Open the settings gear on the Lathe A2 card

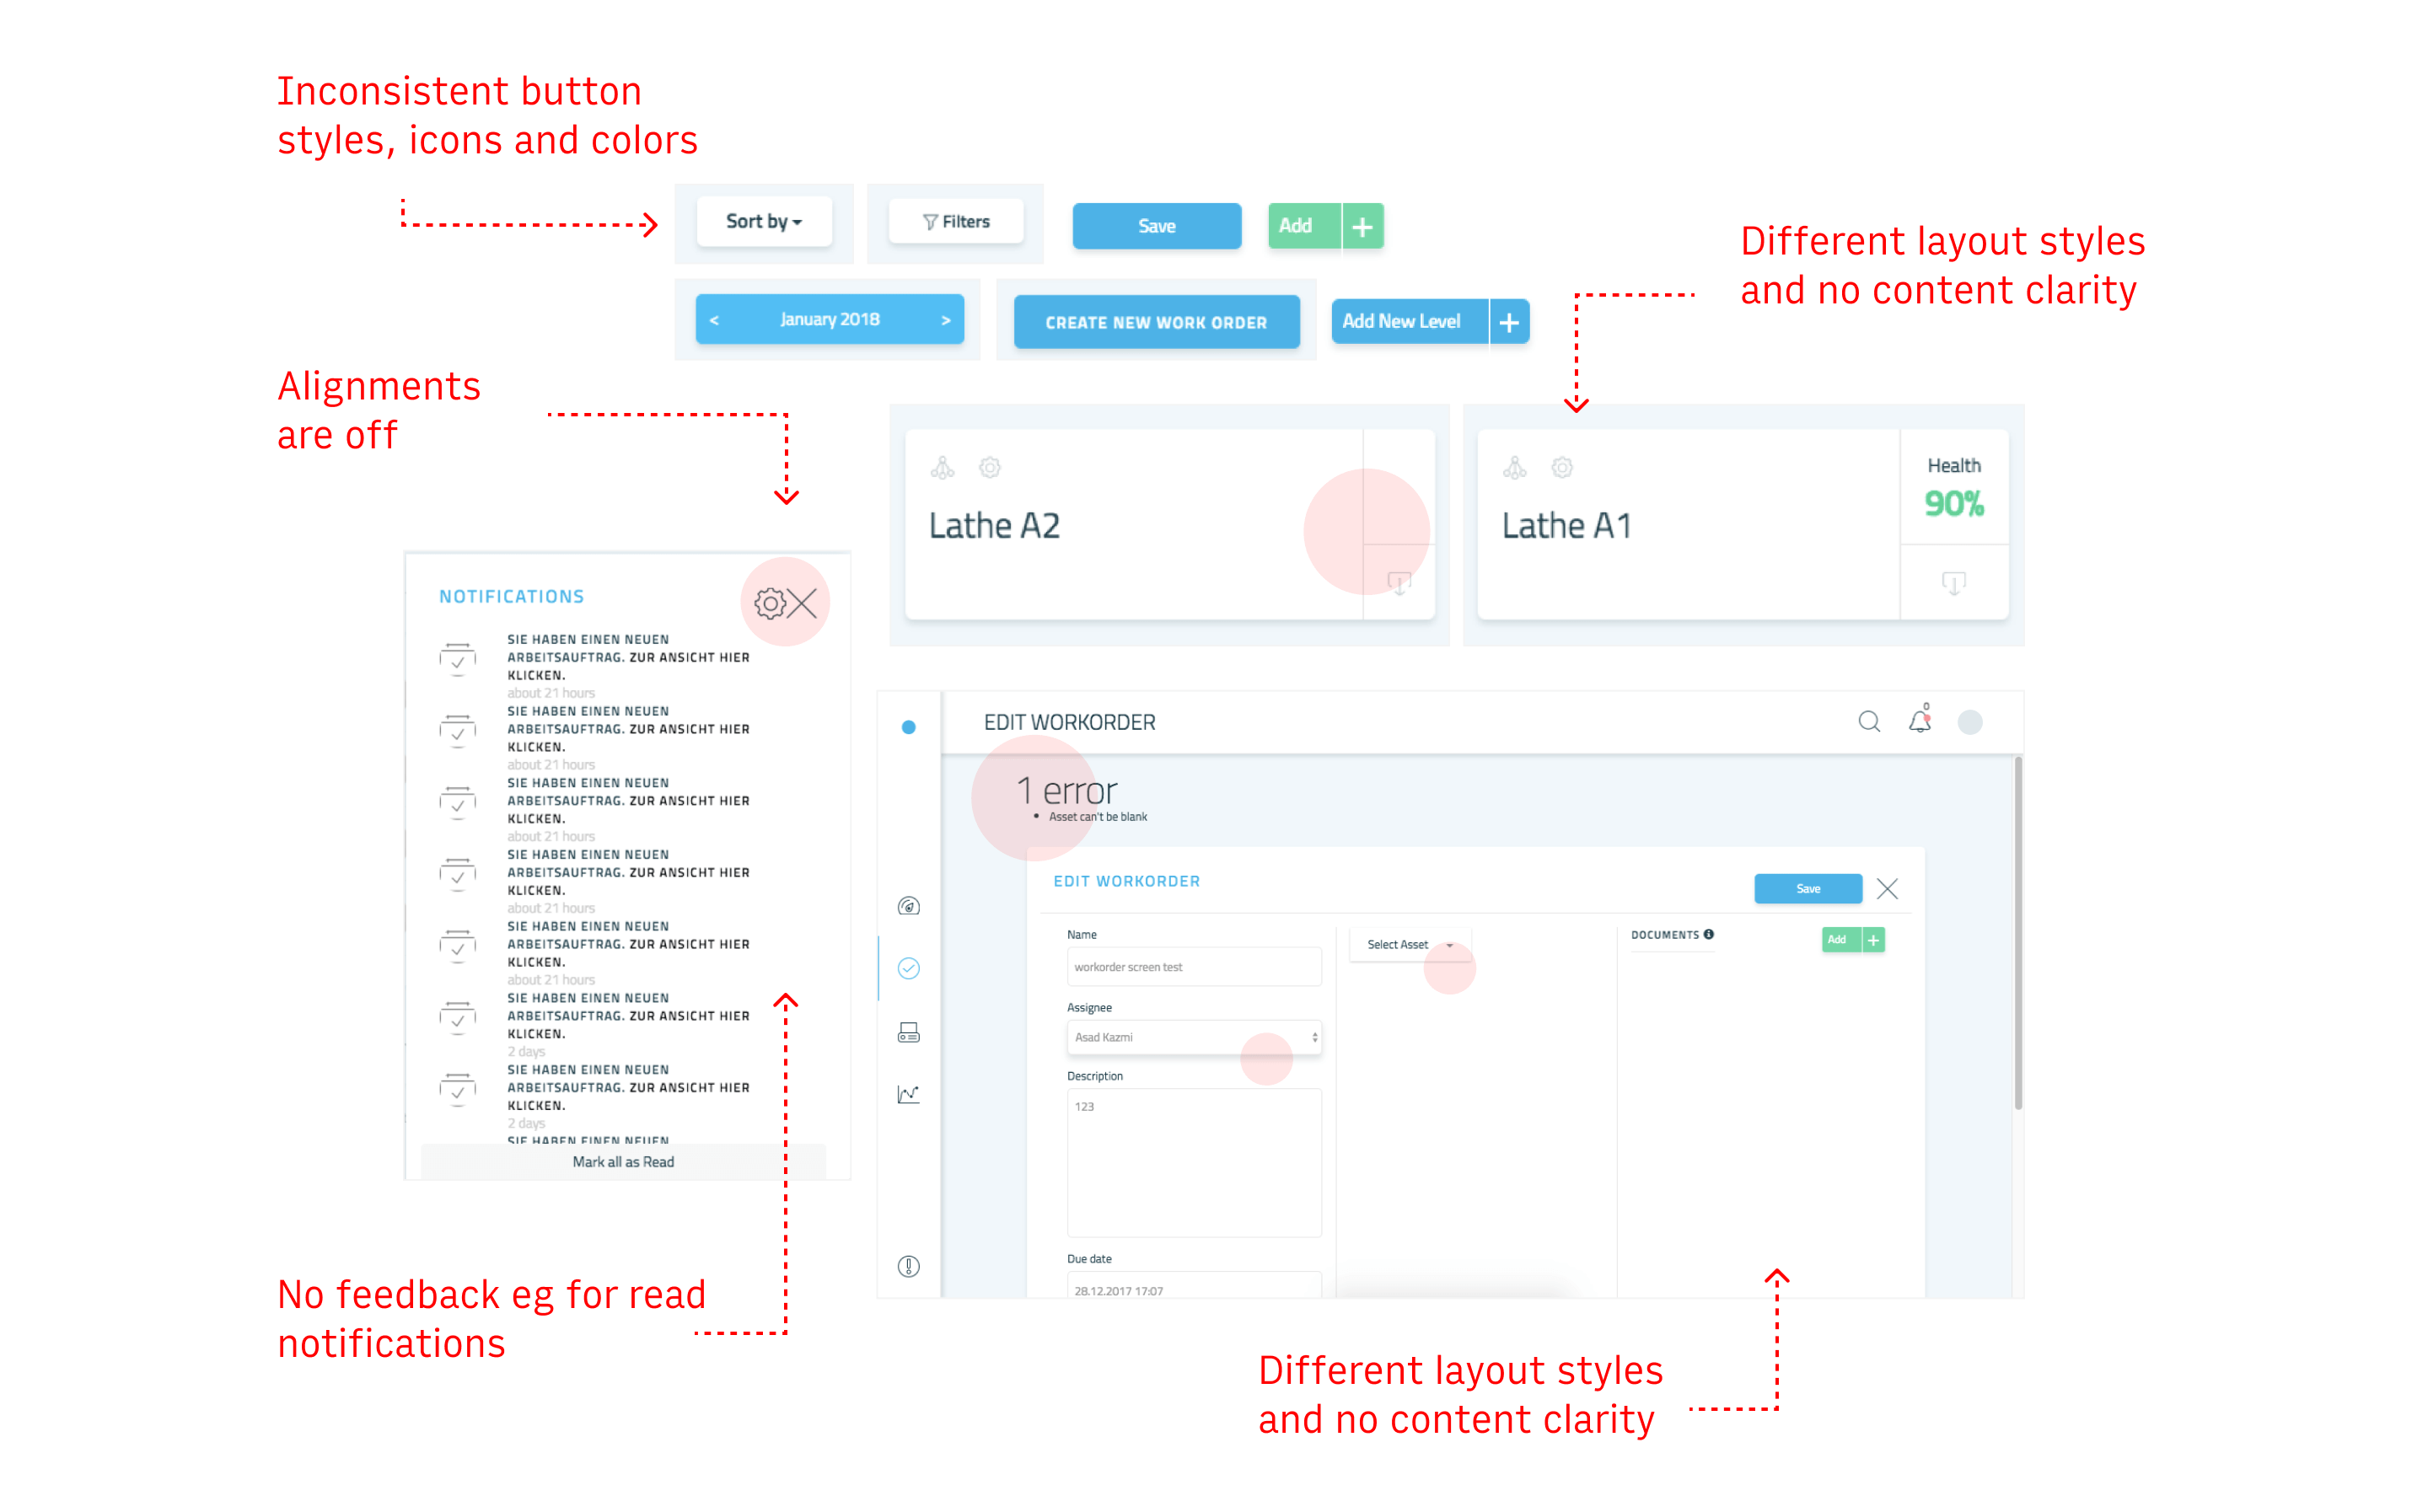pos(988,467)
